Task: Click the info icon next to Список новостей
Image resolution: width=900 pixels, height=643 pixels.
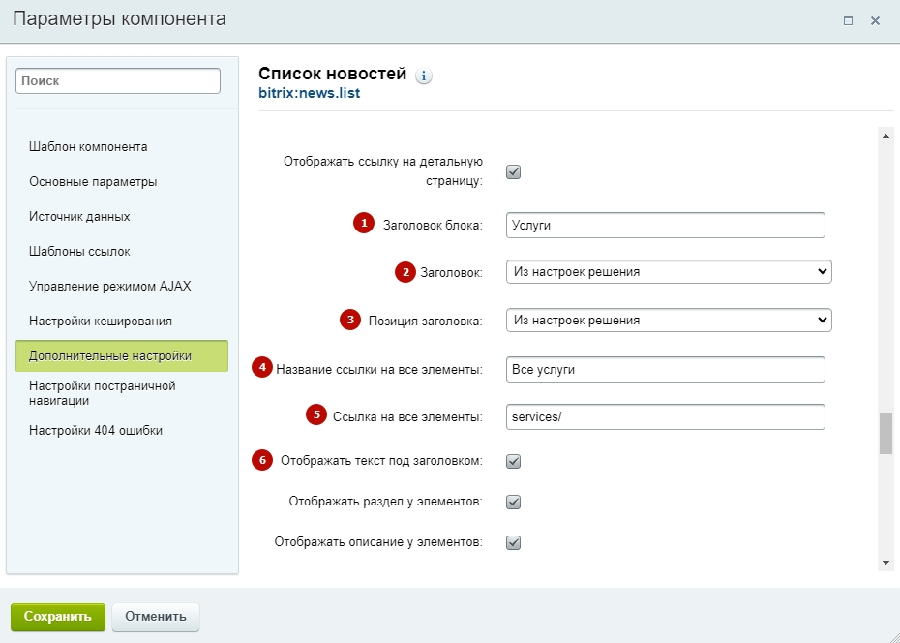Action: pyautogui.click(x=424, y=76)
